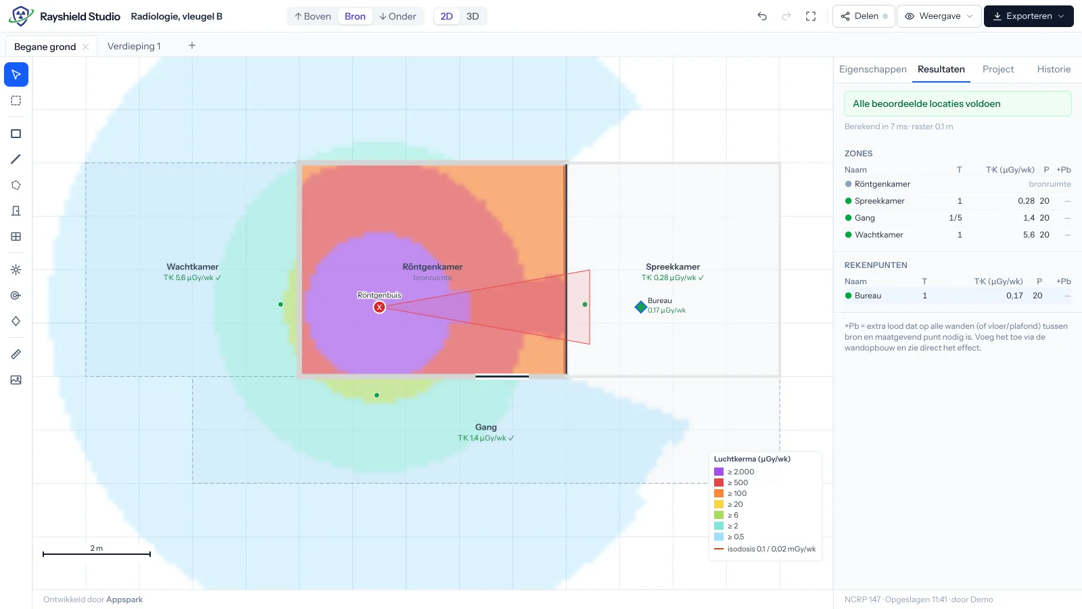The image size is (1082, 609).
Task: Open the Weergave dropdown
Action: [x=939, y=16]
